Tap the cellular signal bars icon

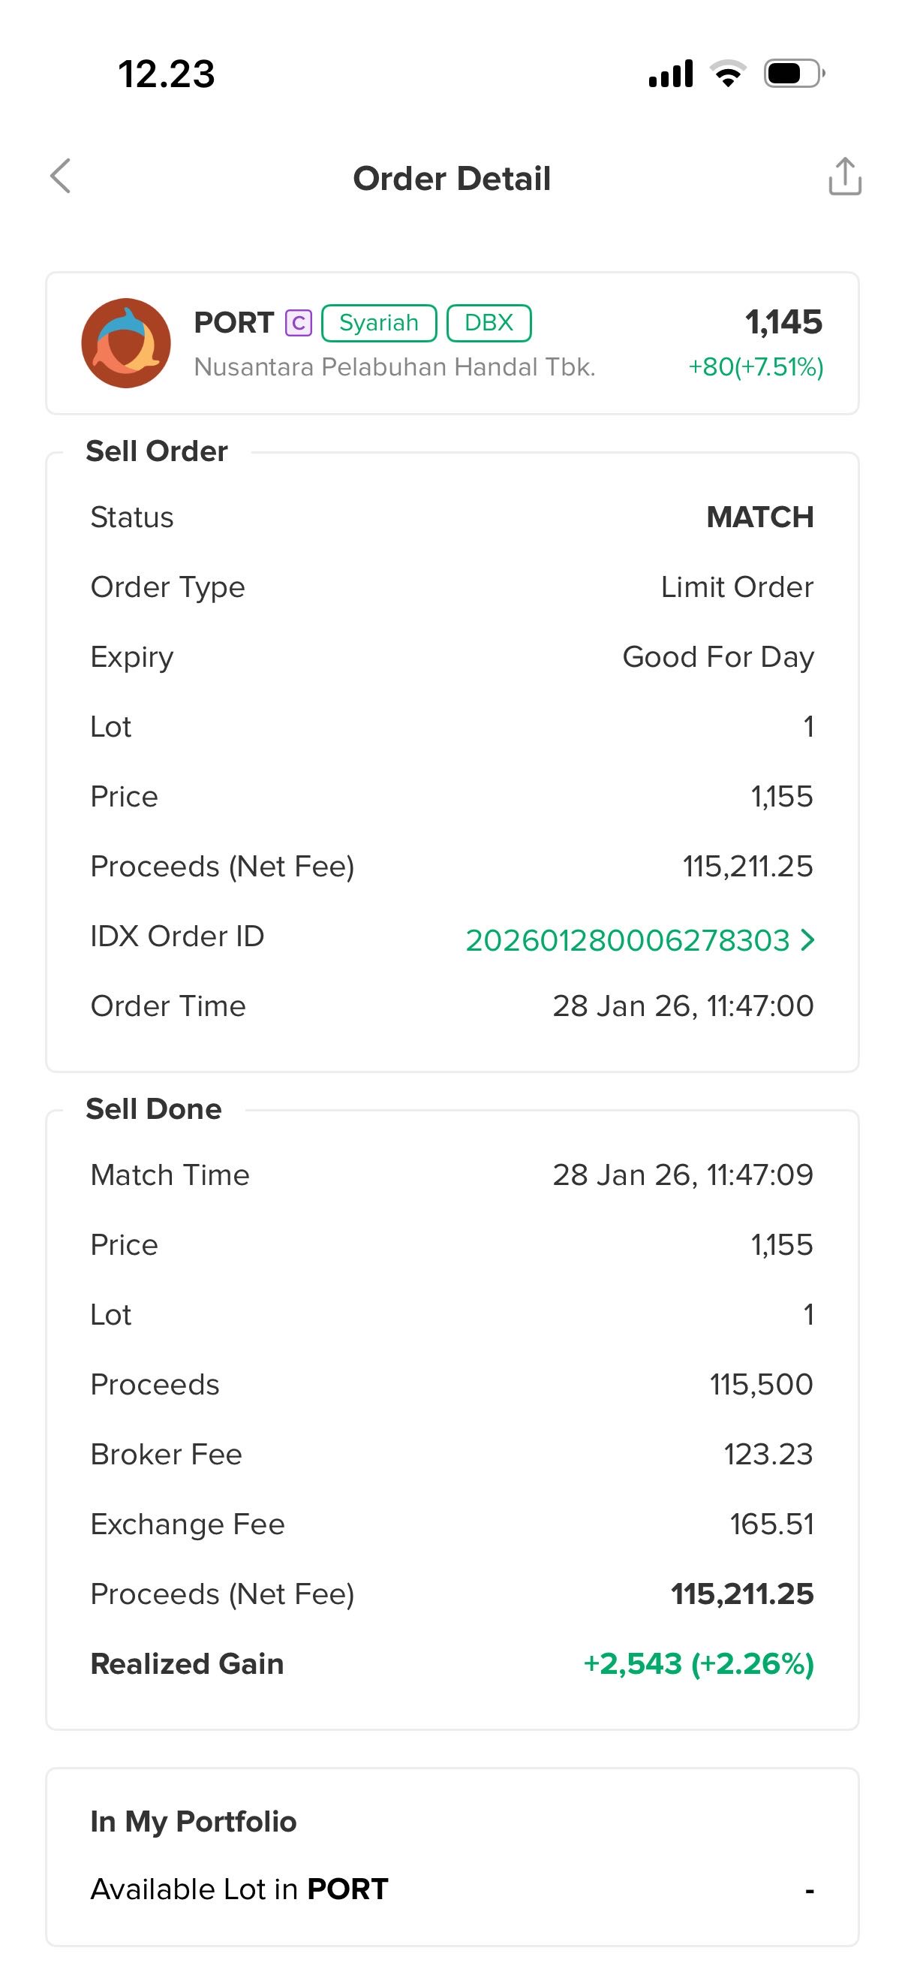(x=671, y=74)
